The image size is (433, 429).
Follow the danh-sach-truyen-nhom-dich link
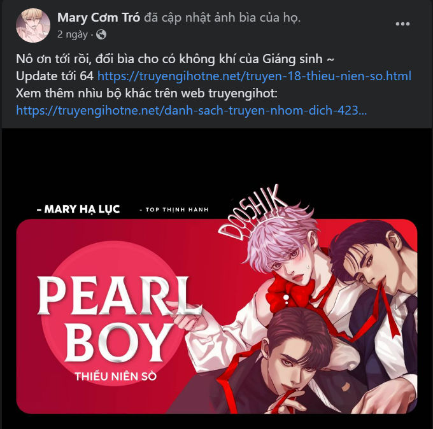point(192,110)
